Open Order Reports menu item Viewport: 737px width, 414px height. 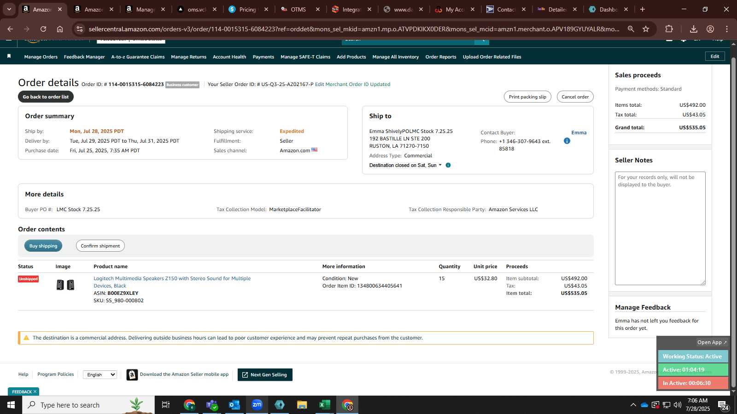(441, 57)
